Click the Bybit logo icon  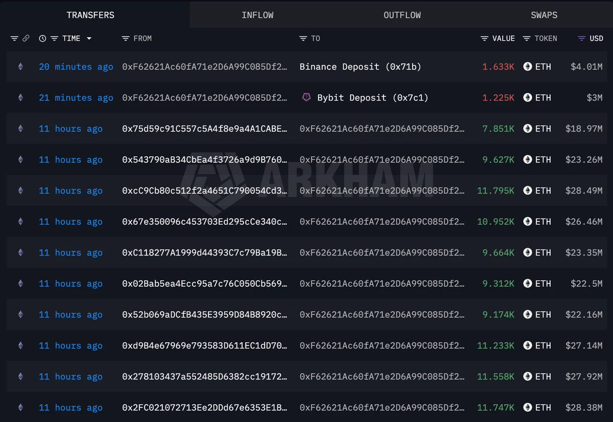click(306, 97)
